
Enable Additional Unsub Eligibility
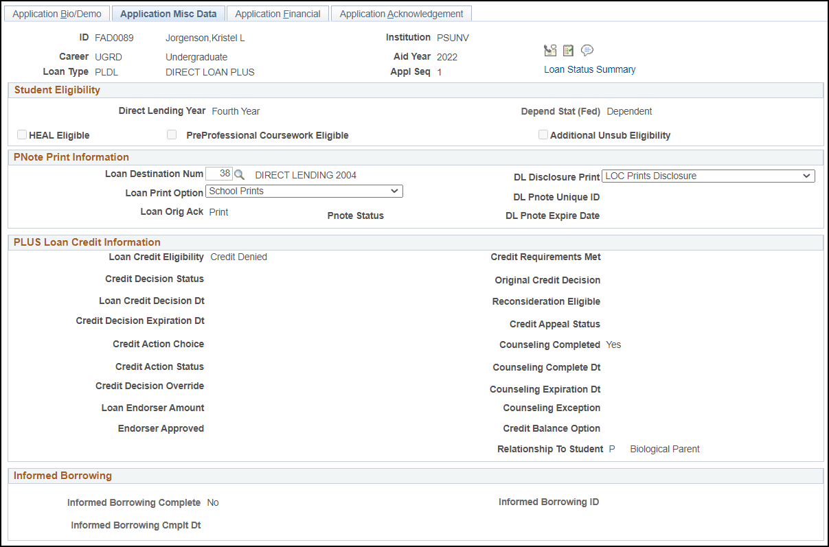(543, 135)
